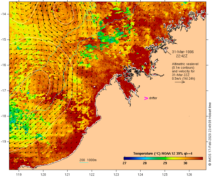
Task: Click the cyan 200m contour legend line
Action: 84,162
